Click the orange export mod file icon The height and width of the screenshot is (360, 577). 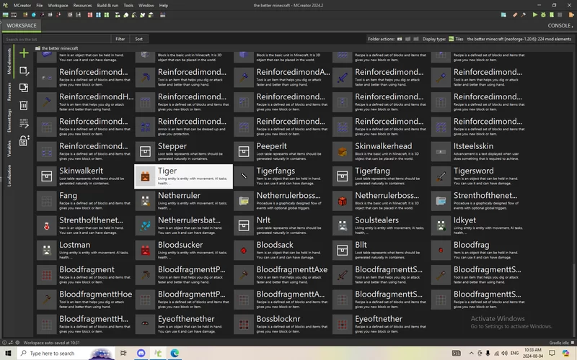571,14
